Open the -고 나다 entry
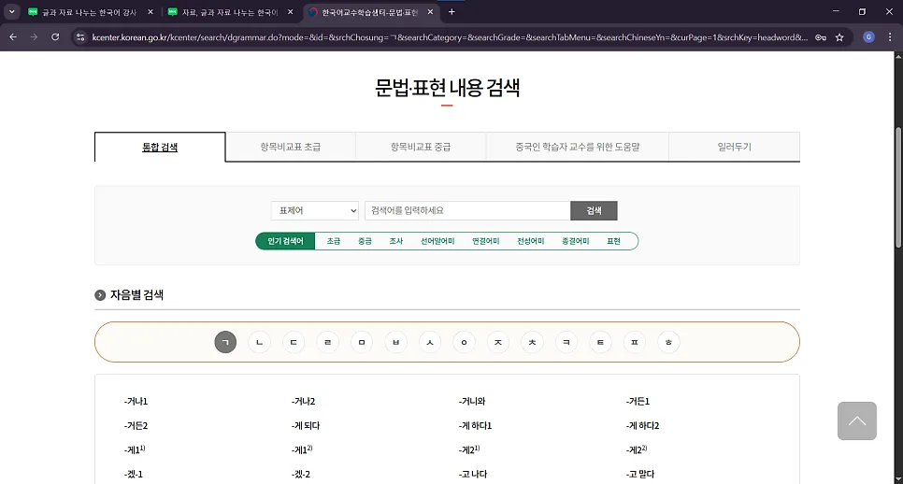The width and height of the screenshot is (903, 484). pos(473,475)
